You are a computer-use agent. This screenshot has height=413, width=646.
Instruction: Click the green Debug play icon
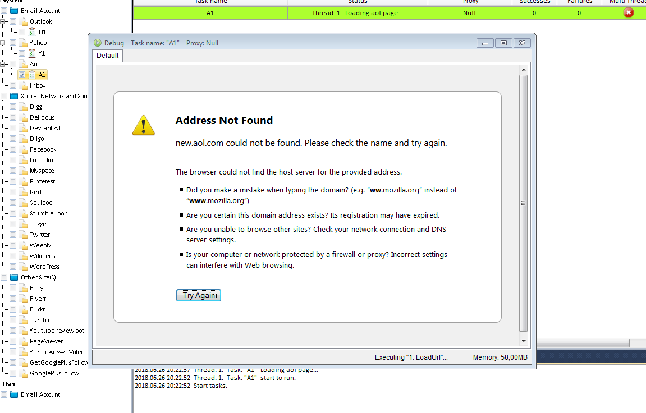(x=98, y=43)
